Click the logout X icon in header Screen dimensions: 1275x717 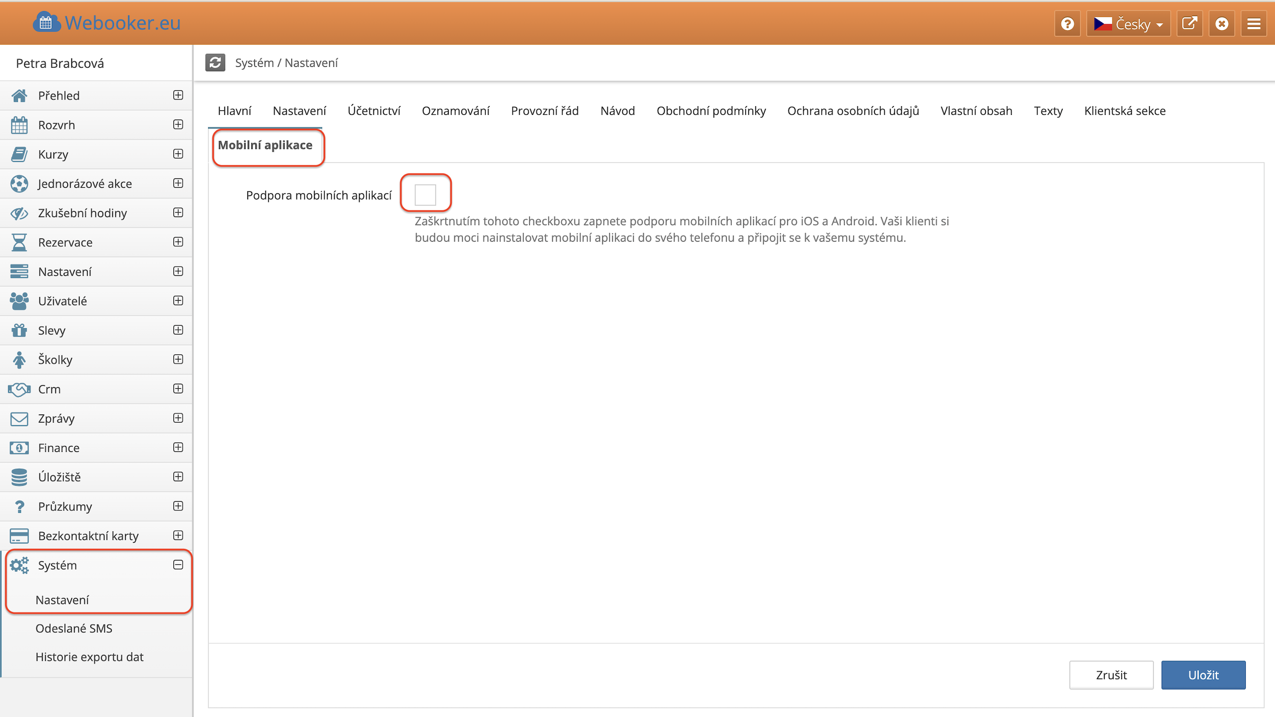tap(1222, 24)
